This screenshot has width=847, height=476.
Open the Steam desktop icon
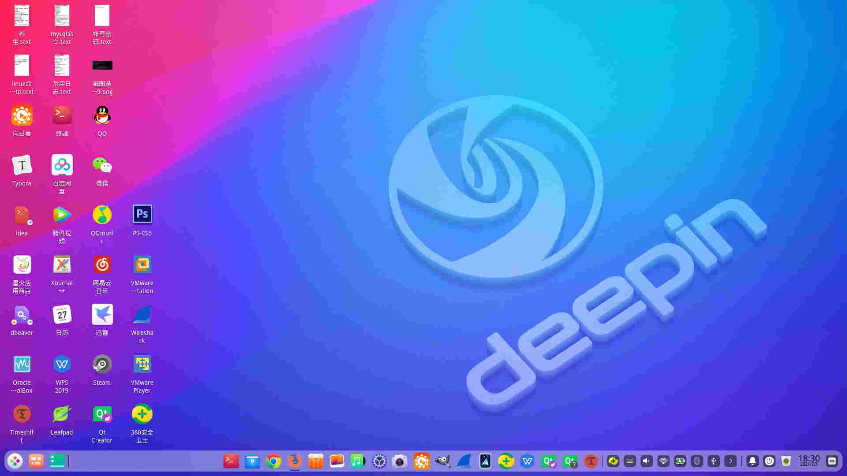[x=102, y=364]
